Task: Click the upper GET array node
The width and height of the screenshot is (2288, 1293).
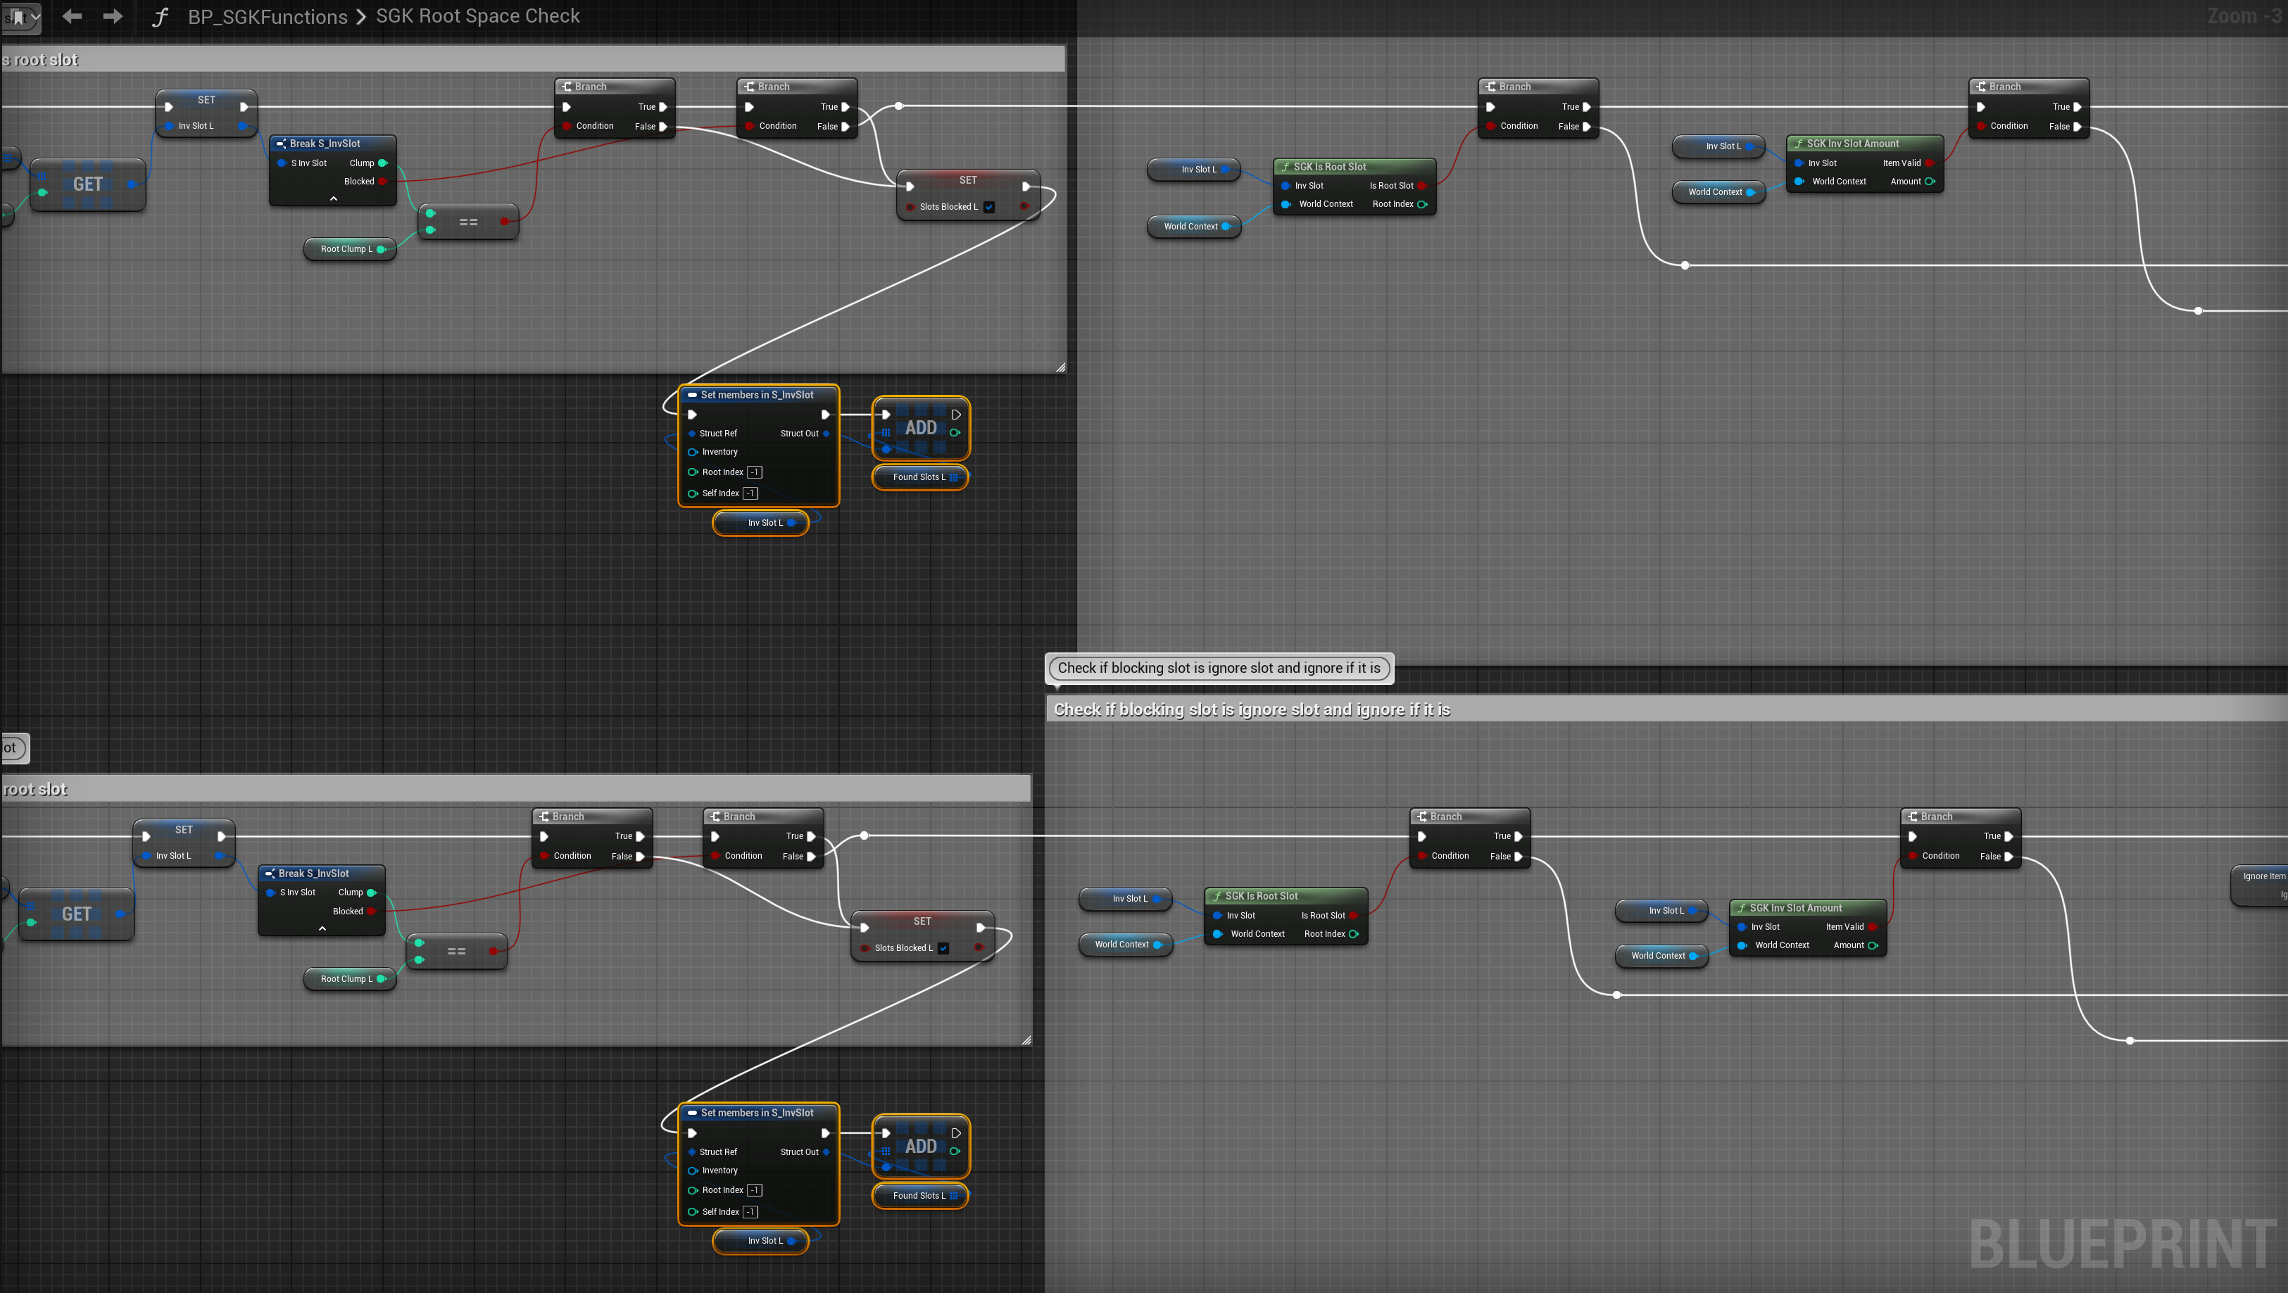Action: 87,184
